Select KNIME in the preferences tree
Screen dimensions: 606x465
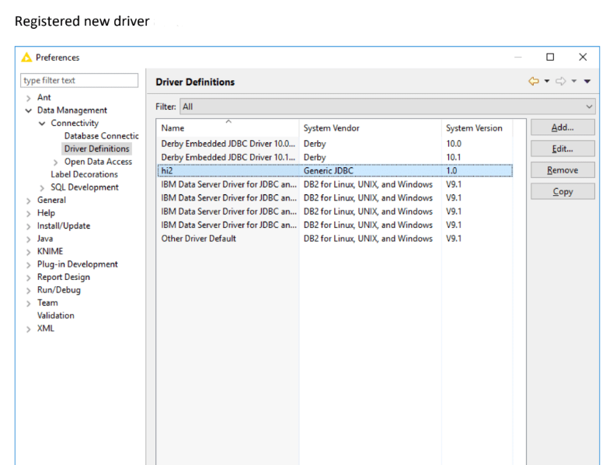[x=50, y=251]
